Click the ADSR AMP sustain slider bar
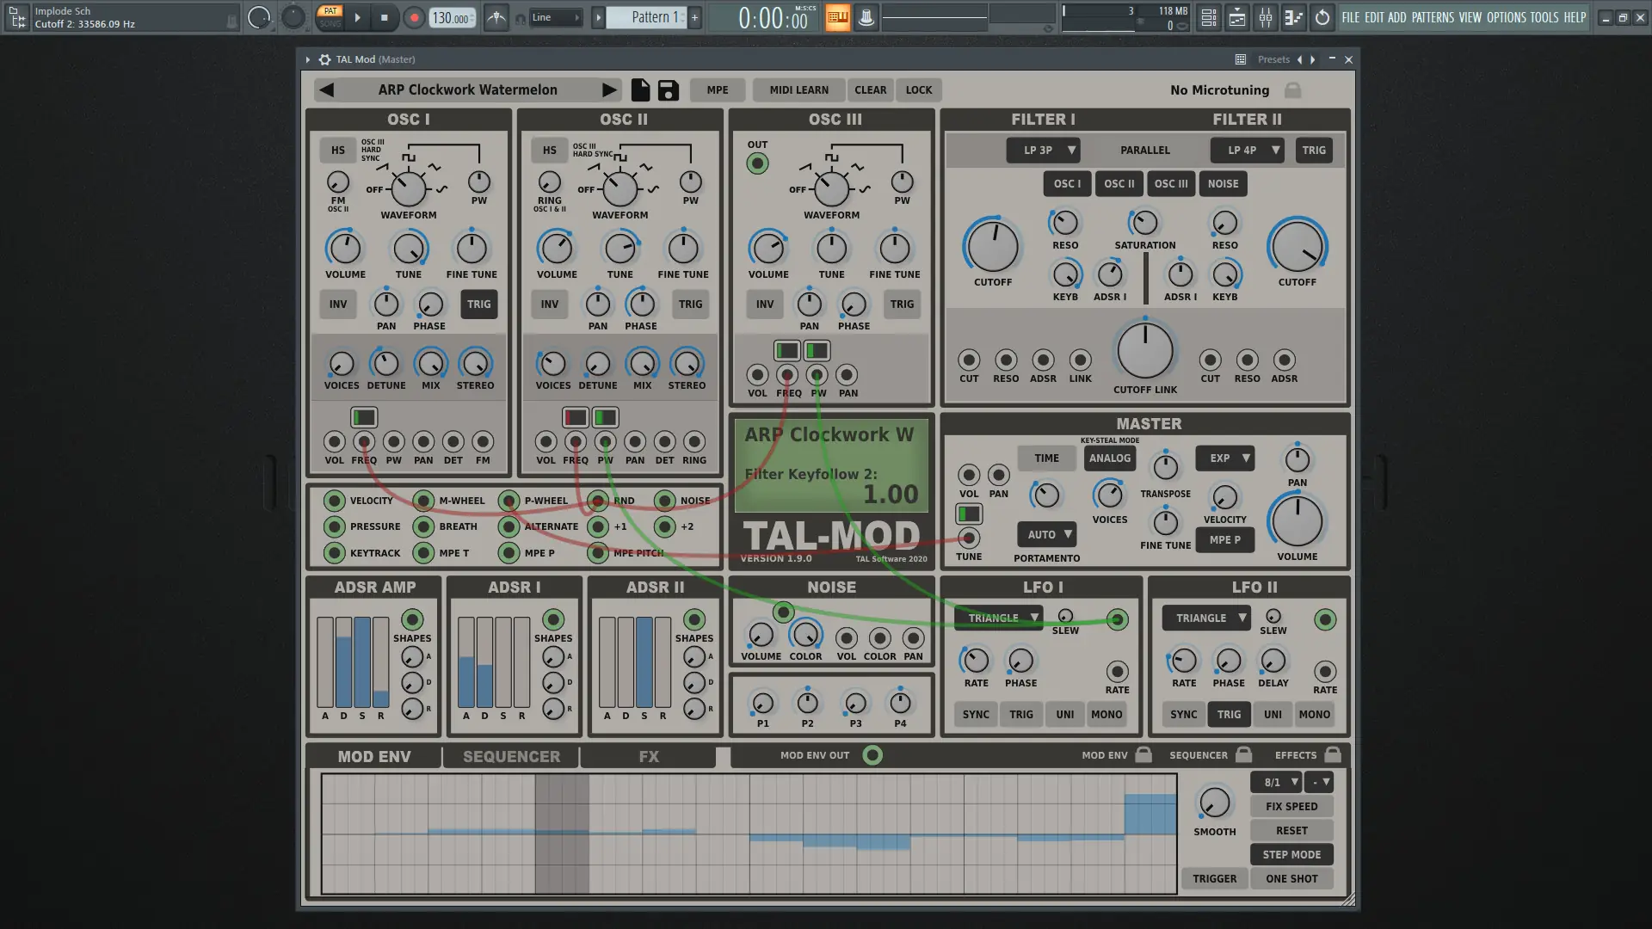 [362, 661]
